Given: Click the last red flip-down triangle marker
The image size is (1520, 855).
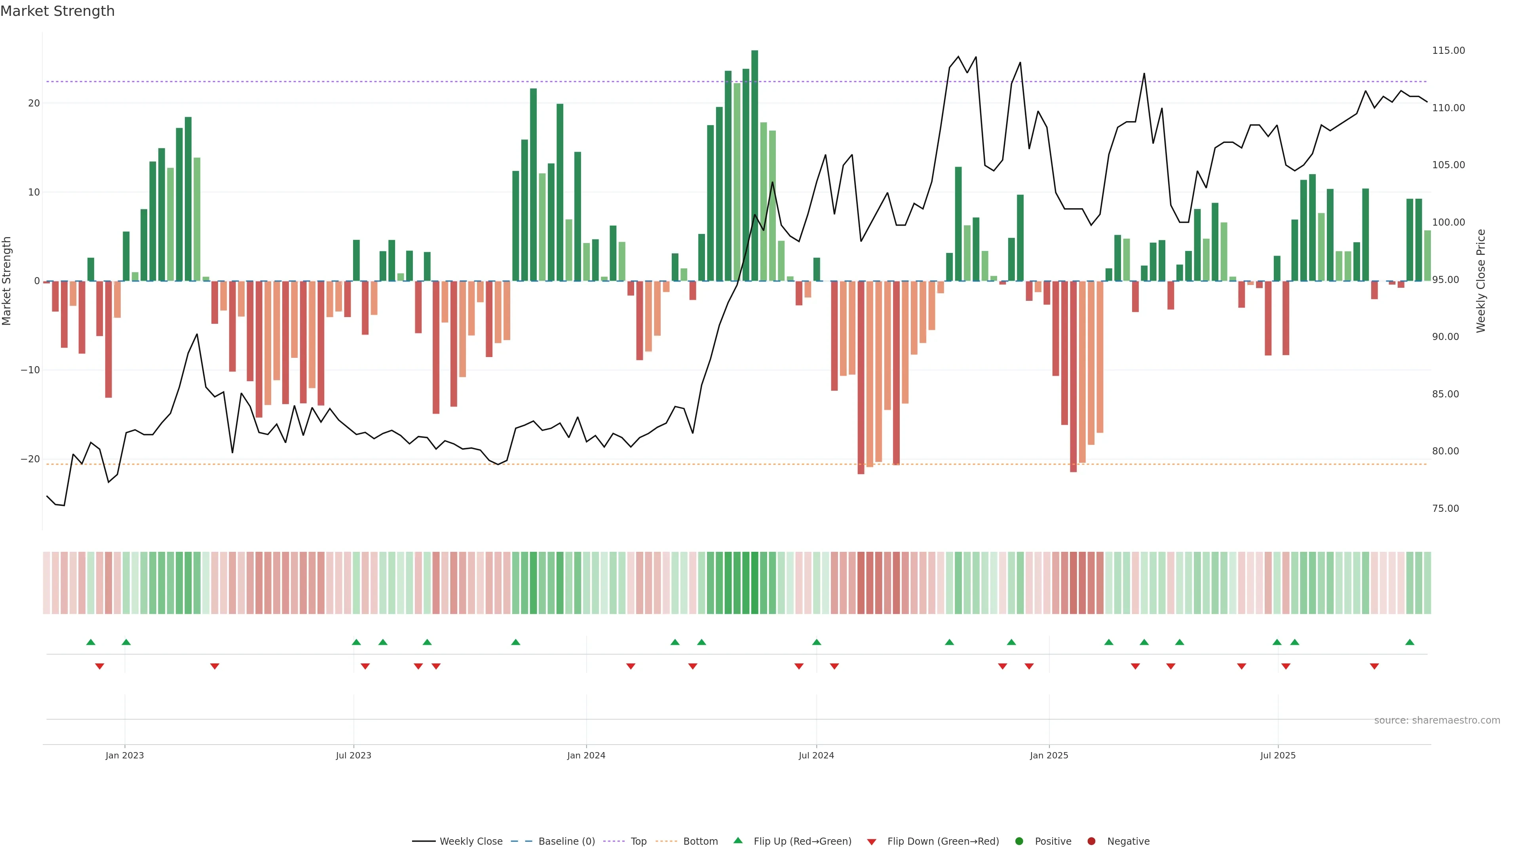Looking at the screenshot, I should 1374,666.
